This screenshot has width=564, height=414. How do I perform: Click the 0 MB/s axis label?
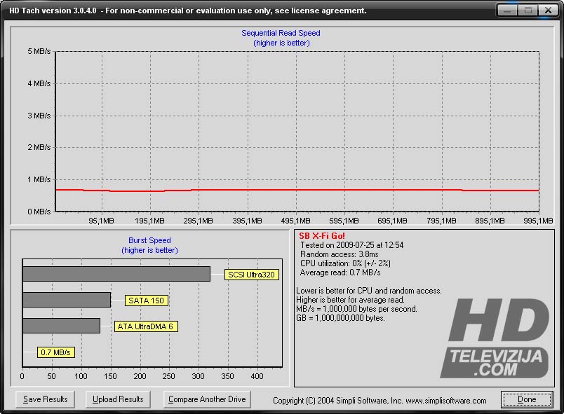(39, 212)
